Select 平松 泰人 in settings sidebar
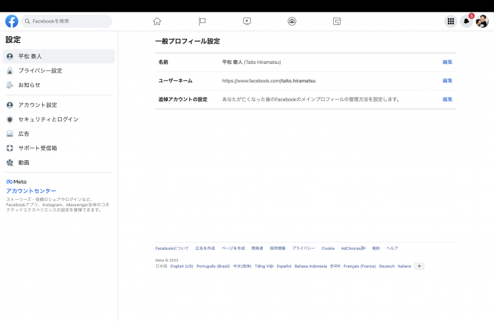 (59, 56)
